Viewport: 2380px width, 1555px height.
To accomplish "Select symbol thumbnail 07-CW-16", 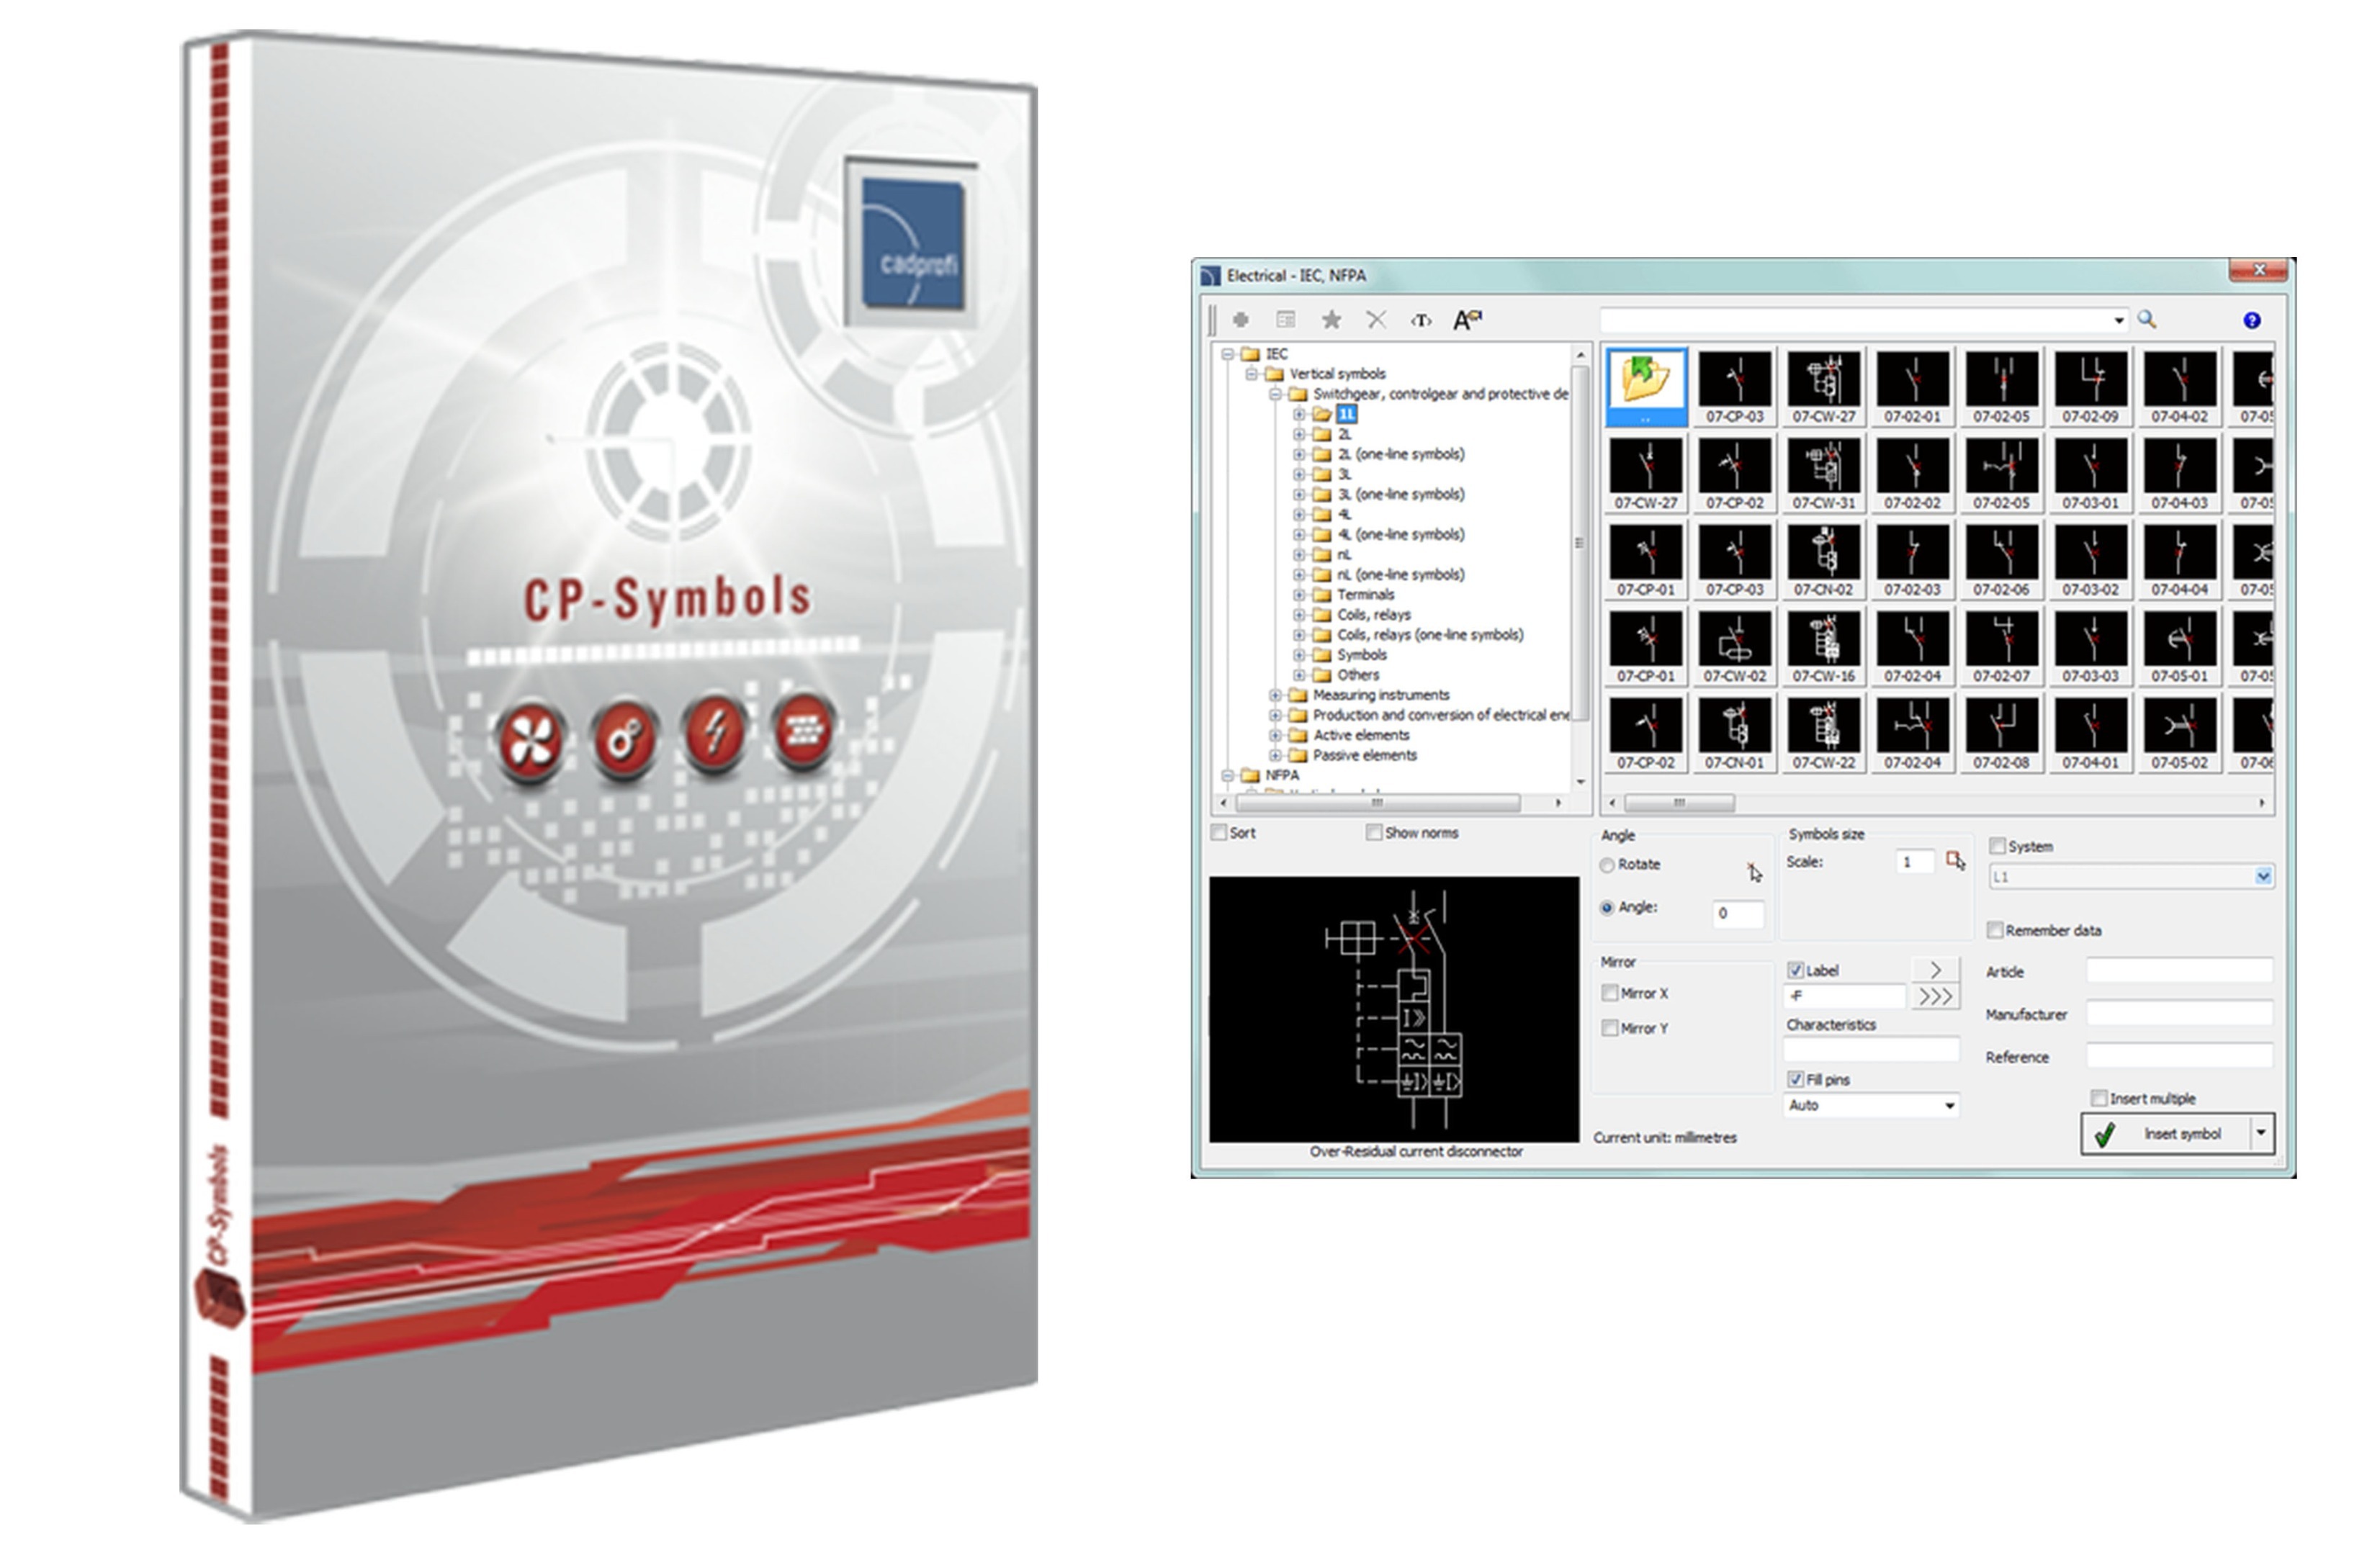I will pyautogui.click(x=1823, y=641).
